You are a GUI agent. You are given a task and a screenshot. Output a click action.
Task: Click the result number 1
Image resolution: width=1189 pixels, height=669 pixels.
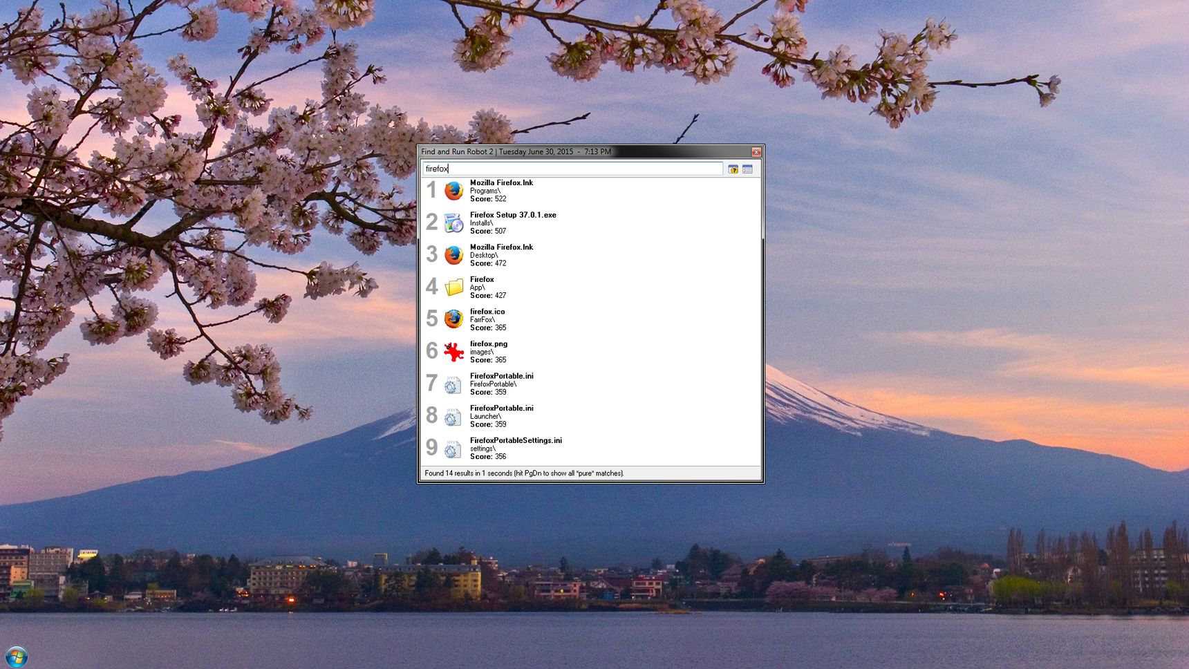tap(431, 190)
